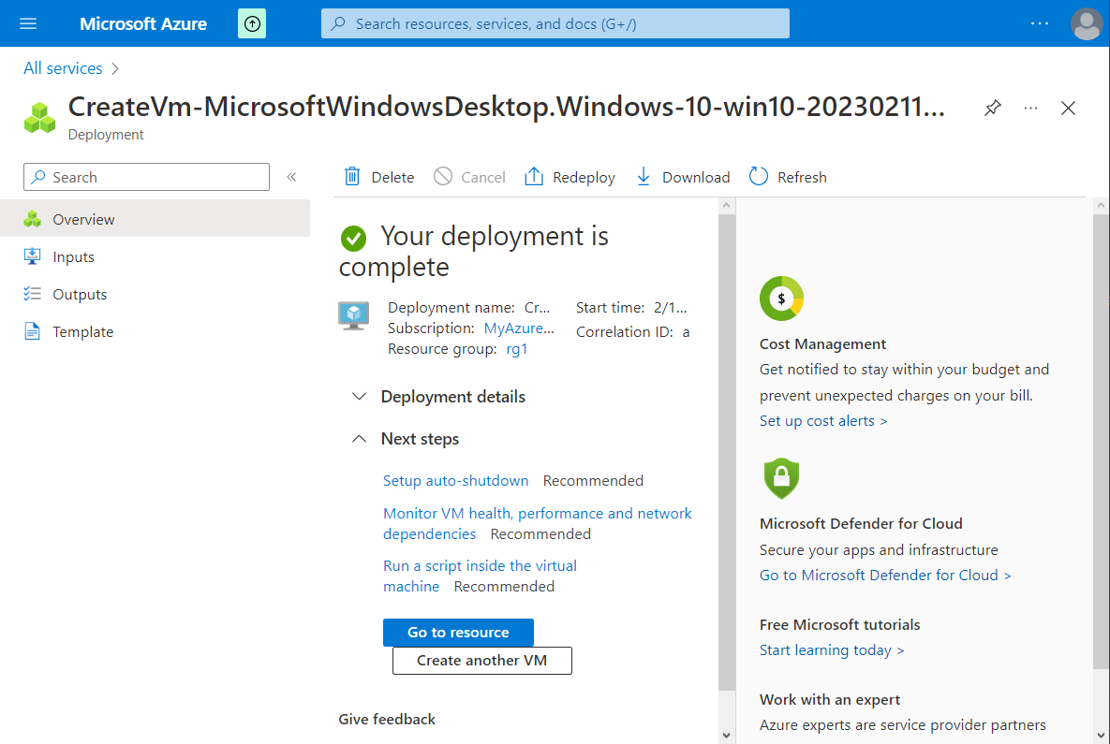Screen dimensions: 1110x744
Task: Refresh the deployment status
Action: pos(788,177)
